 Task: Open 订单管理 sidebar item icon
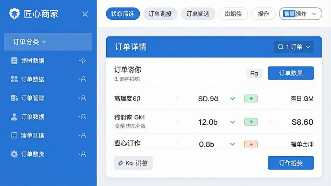coord(14,98)
